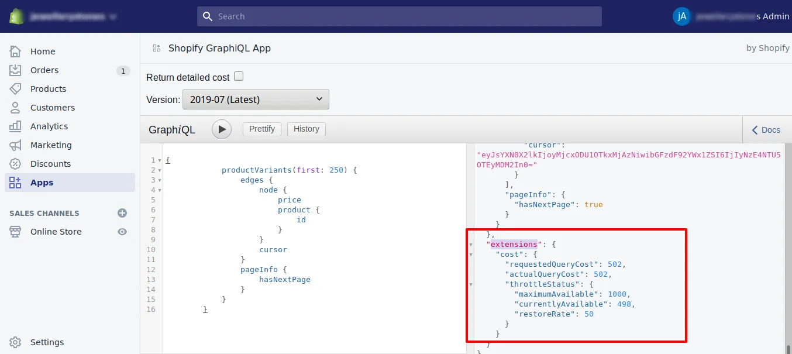Collapse the throttleStatus fold arrow
The image size is (792, 354).
pos(471,284)
